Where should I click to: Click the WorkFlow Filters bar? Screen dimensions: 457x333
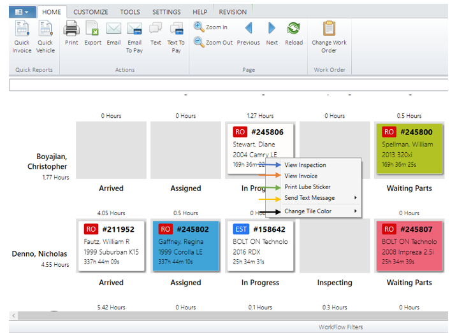click(340, 327)
